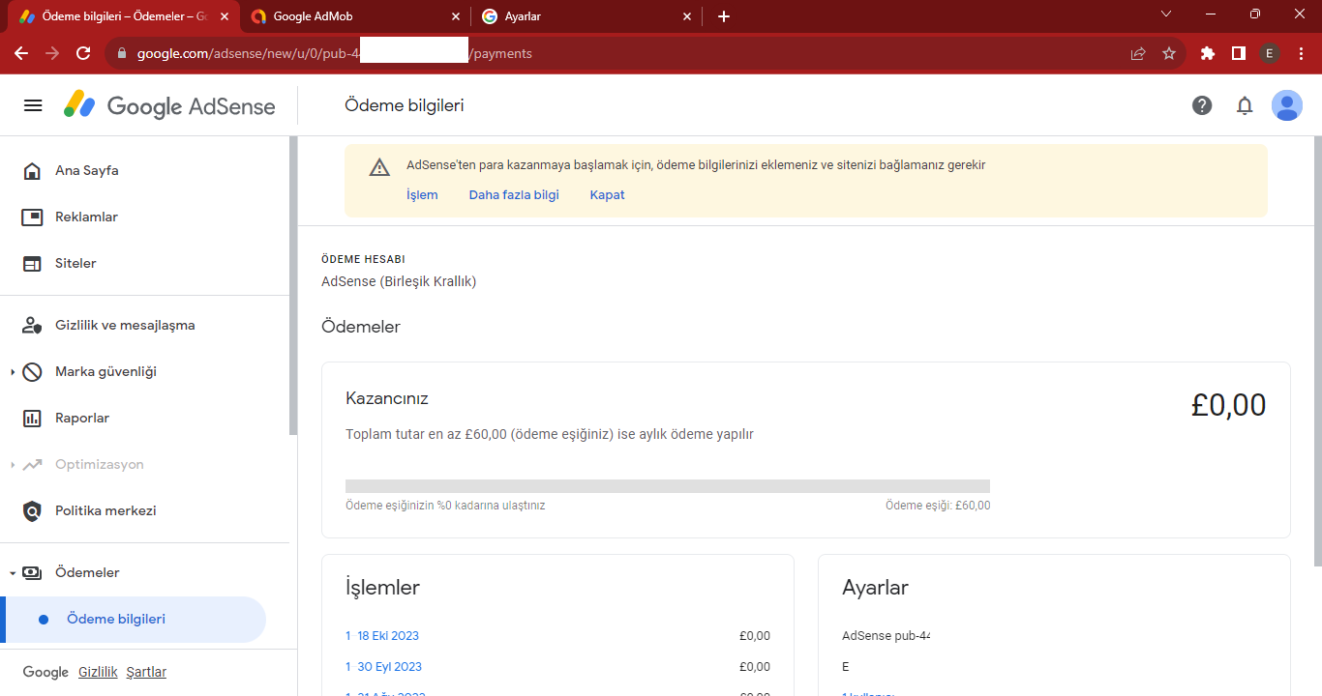Click the Optimizasyon trend icon
This screenshot has height=696, width=1322.
click(x=32, y=465)
